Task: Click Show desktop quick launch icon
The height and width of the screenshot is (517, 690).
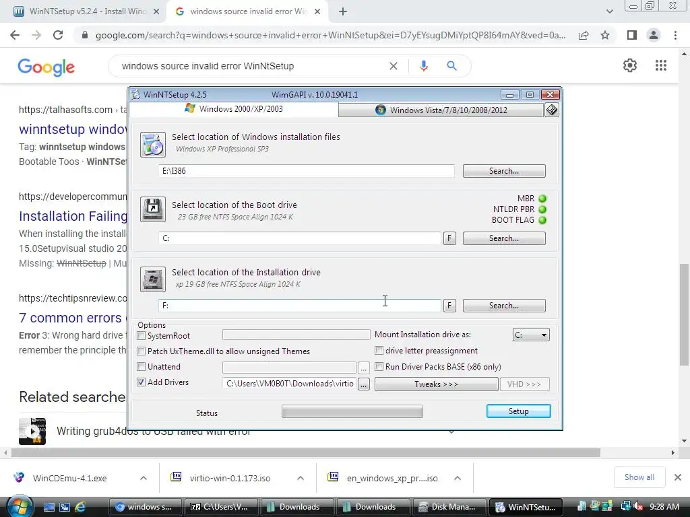Action: (49, 507)
